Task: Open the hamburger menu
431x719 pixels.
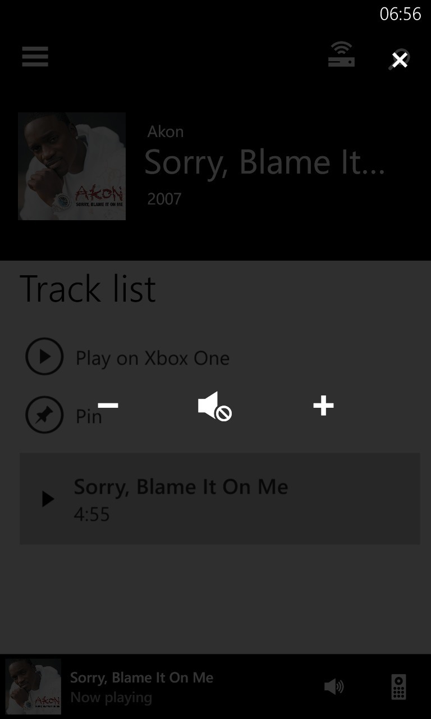Action: coord(35,57)
